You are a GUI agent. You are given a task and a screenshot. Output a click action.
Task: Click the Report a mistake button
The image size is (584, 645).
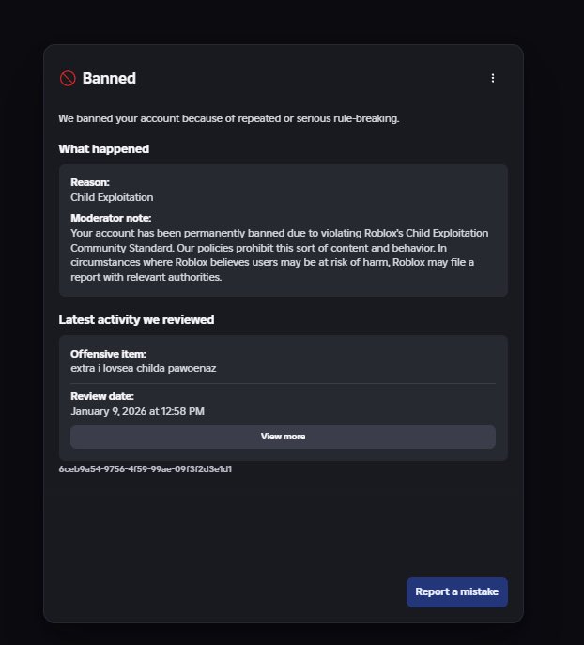pos(457,591)
